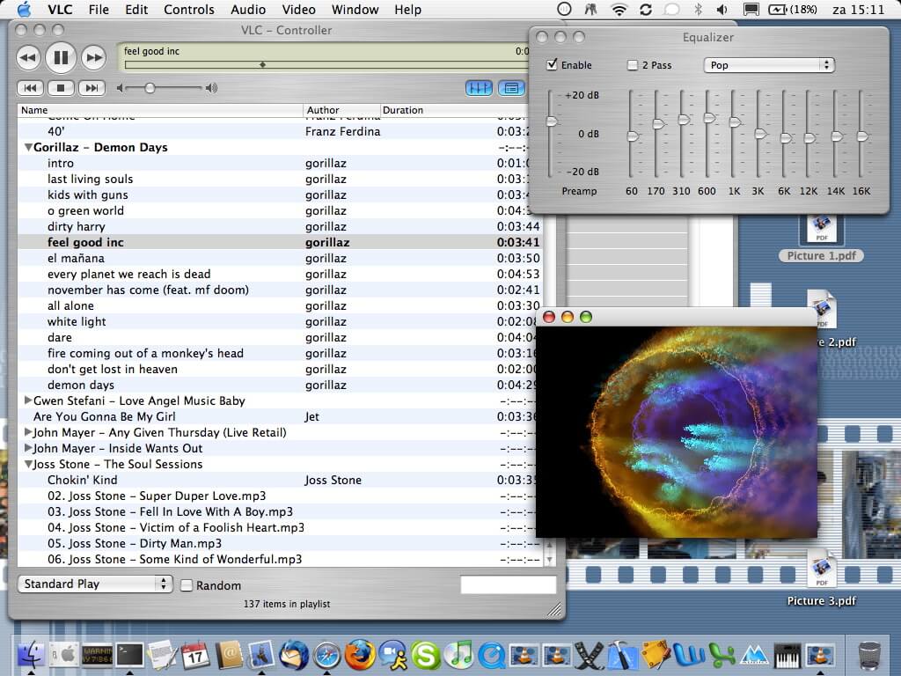Open the Audio menu in the menu bar

(x=248, y=10)
